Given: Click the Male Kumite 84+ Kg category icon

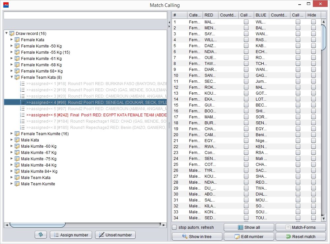Looking at the screenshot, I should point(17,171).
